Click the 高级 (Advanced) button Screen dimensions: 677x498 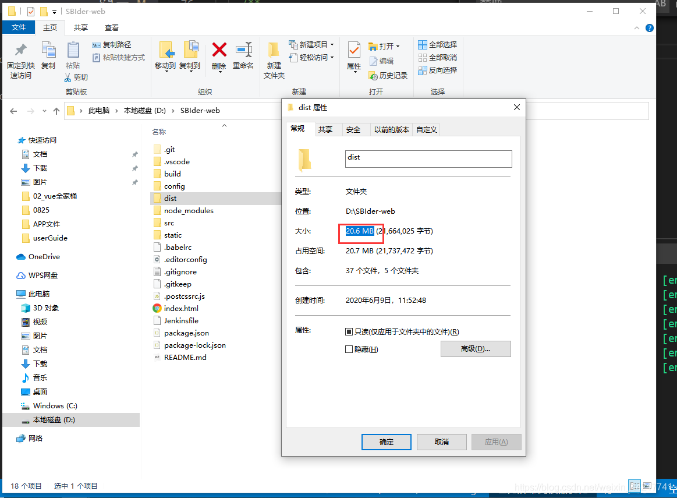point(476,348)
